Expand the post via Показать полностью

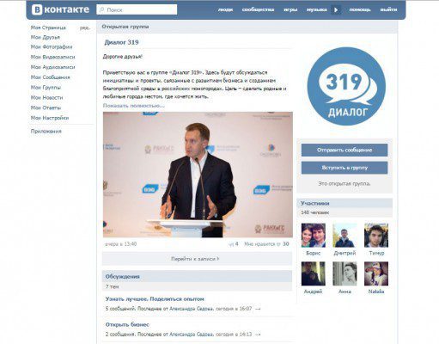pos(134,106)
